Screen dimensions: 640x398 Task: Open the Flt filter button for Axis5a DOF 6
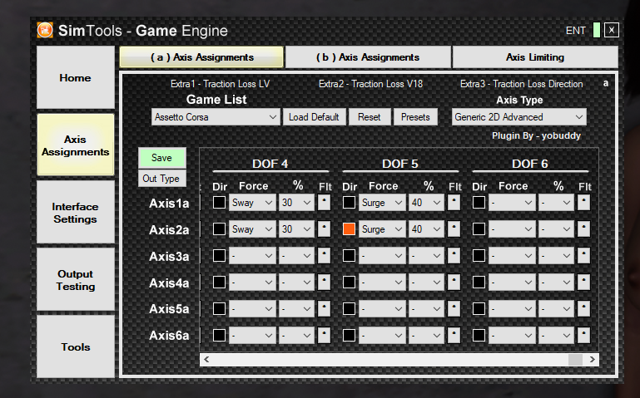pos(583,308)
